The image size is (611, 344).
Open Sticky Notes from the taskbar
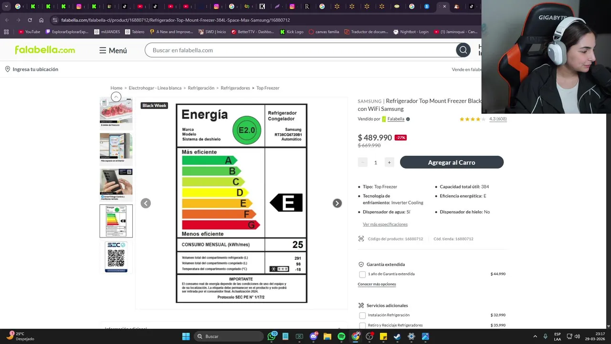coord(383,336)
